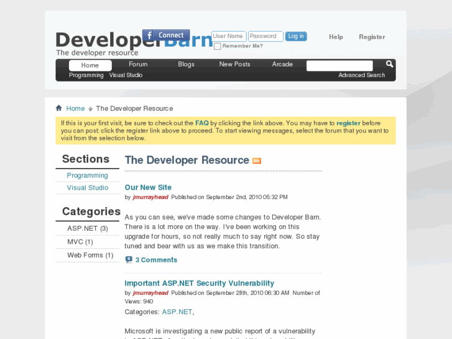Viewport: 452px width, 339px height.
Task: Click The Developer Resource page heading
Action: 187,160
